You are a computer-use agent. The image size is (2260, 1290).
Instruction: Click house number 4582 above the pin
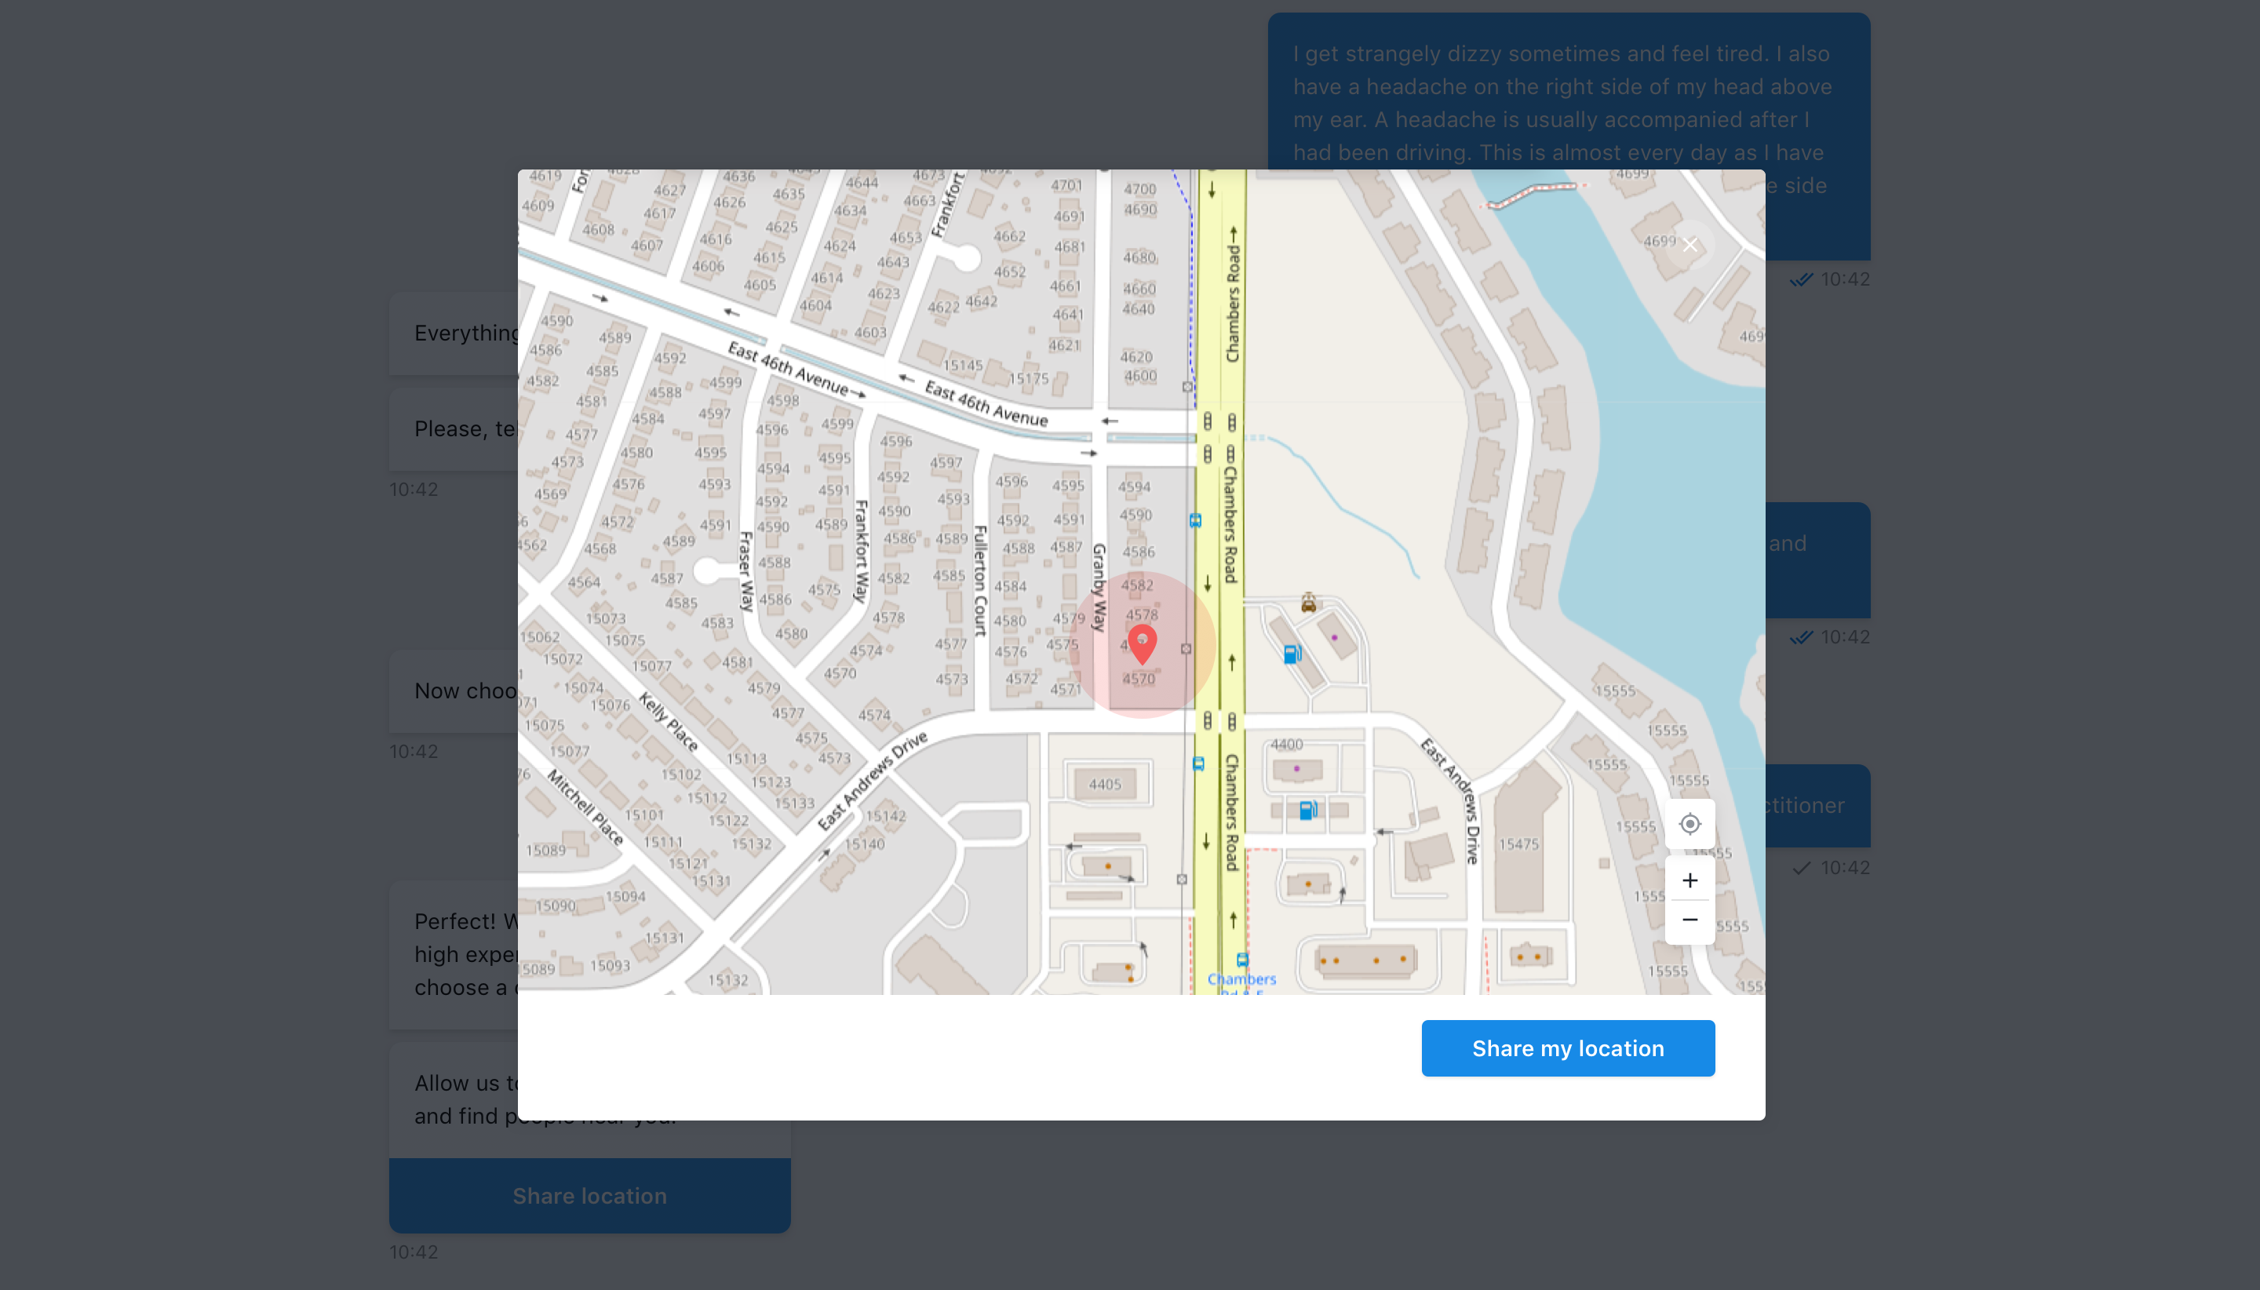[1136, 585]
